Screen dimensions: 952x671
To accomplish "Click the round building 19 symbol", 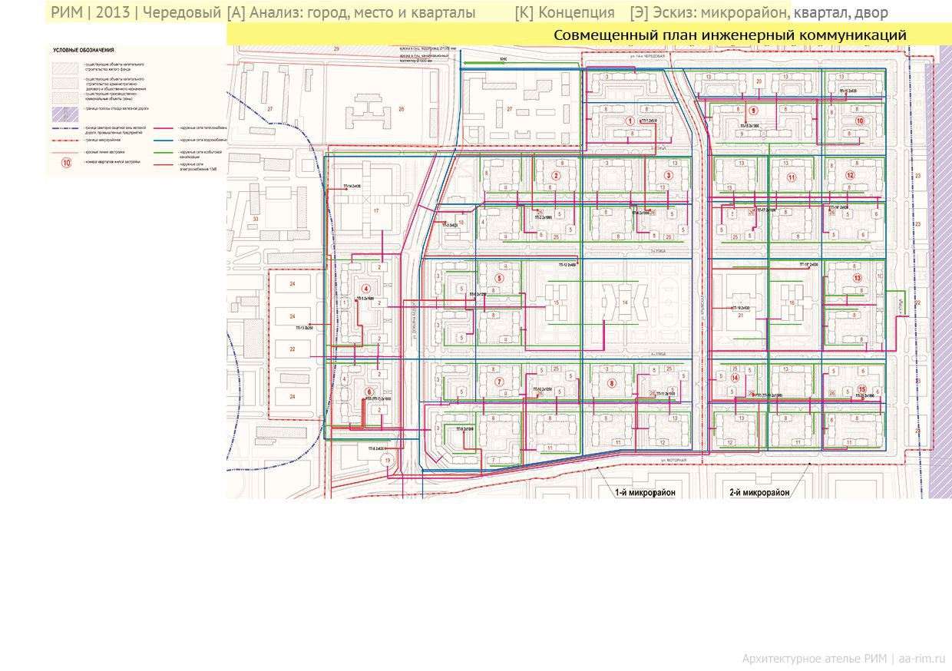I will pyautogui.click(x=388, y=460).
